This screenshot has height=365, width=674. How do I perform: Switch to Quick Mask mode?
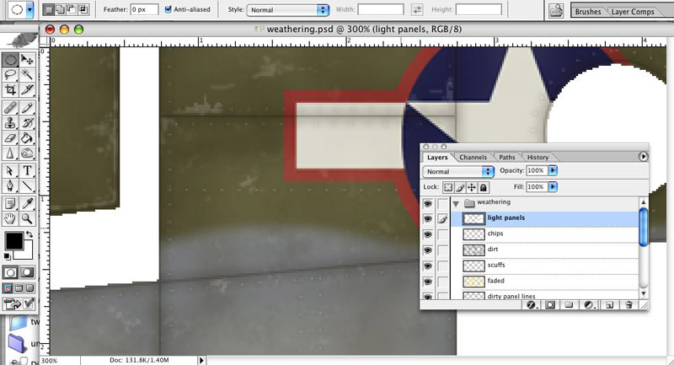click(x=27, y=272)
